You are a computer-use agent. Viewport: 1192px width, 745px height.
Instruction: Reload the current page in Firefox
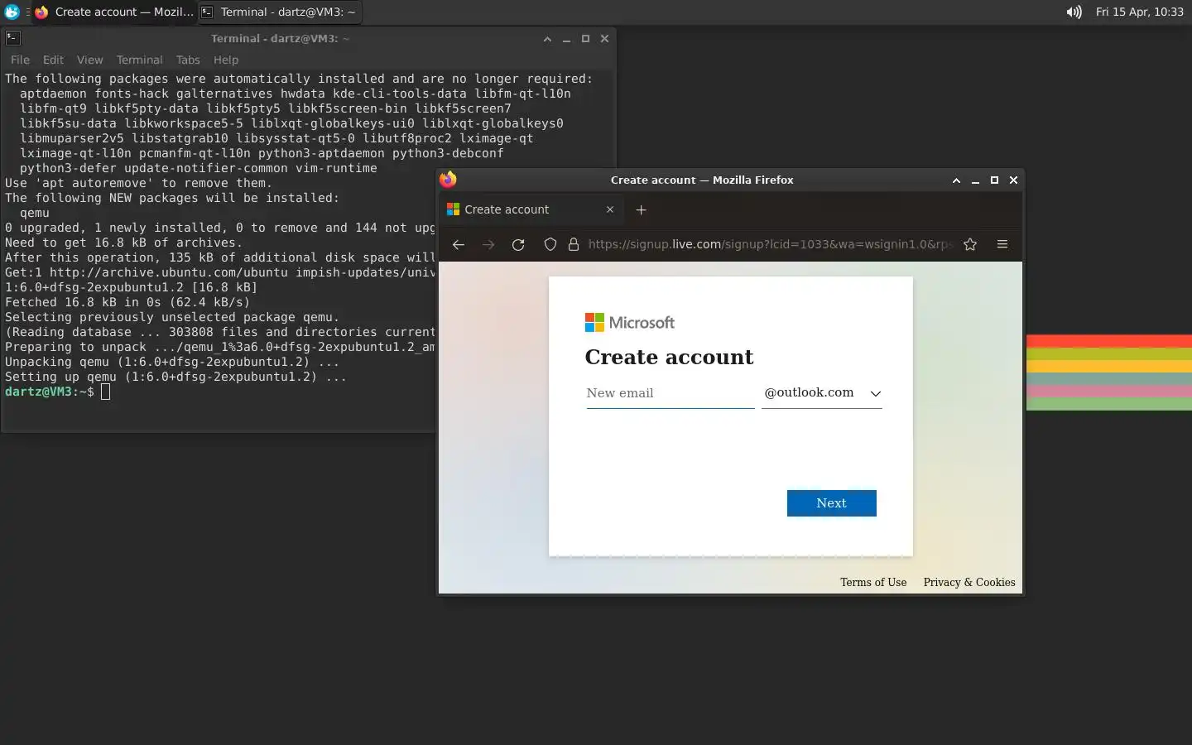(518, 244)
